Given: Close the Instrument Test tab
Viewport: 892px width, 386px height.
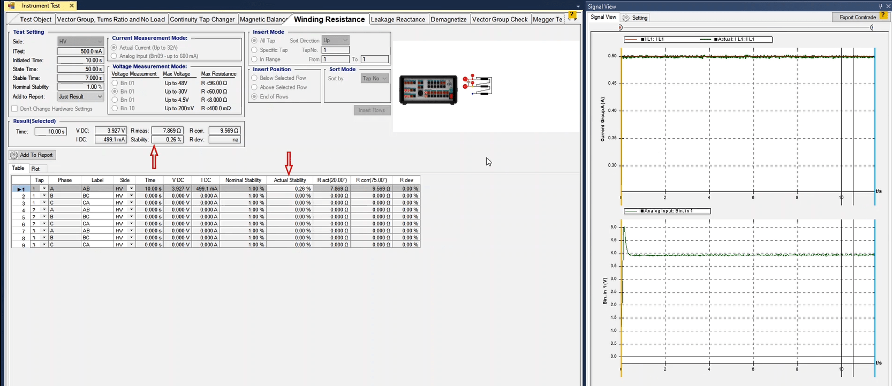Looking at the screenshot, I should pos(72,5).
